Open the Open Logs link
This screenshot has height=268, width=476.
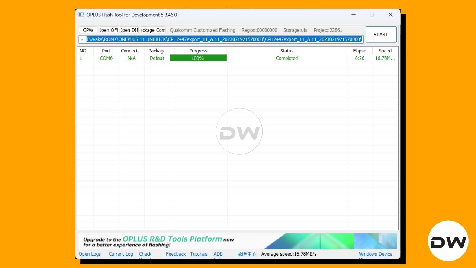pyautogui.click(x=90, y=254)
